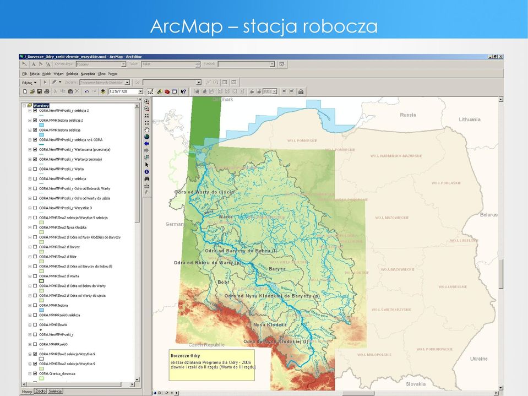Image resolution: width=528 pixels, height=396 pixels.
Task: Click the Fixed Zoom In icon
Action: [147, 116]
